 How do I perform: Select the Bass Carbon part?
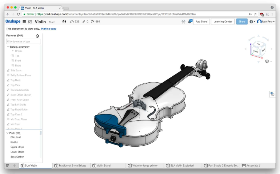pyautogui.click(x=17, y=157)
